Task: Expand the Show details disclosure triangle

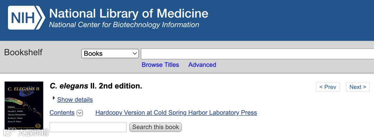Action: click(x=54, y=98)
